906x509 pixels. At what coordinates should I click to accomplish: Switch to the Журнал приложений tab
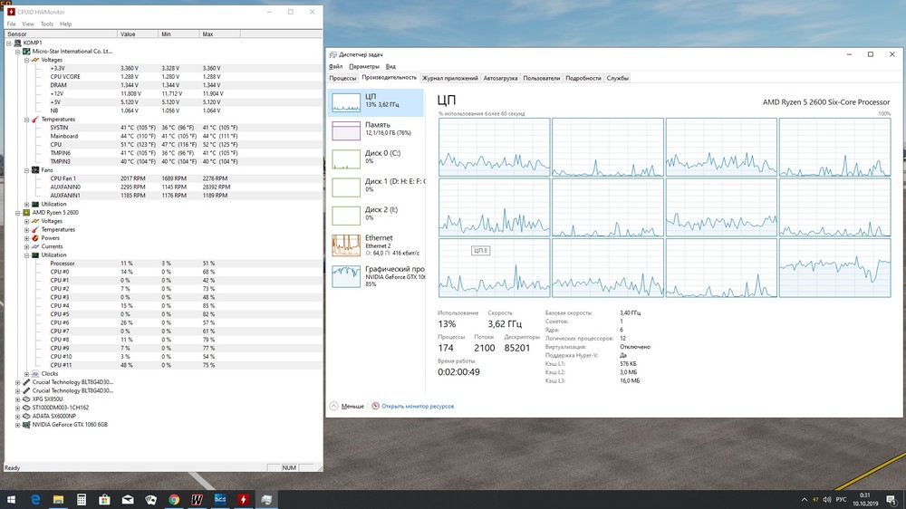click(449, 78)
